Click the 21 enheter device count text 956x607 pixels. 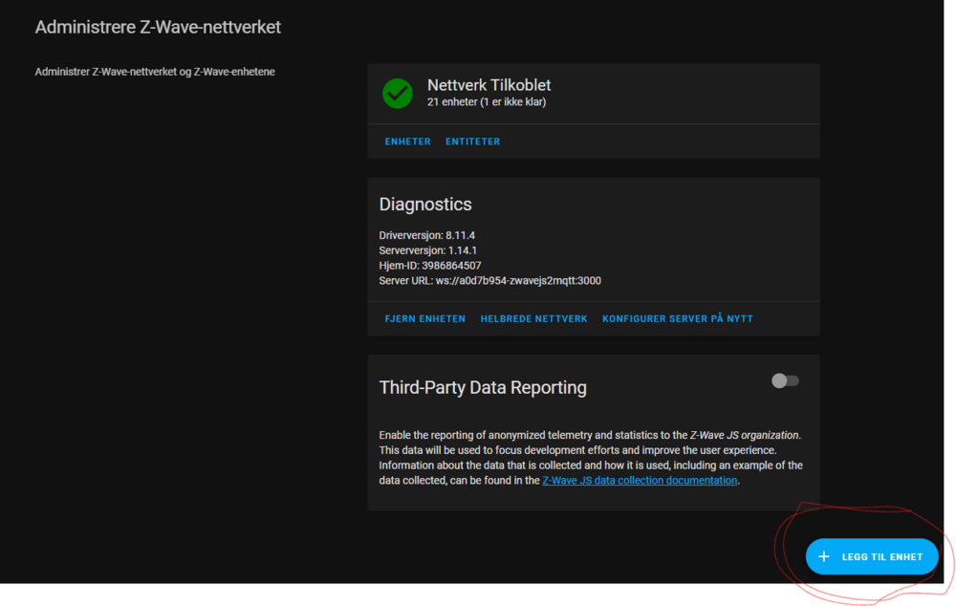[x=487, y=102]
